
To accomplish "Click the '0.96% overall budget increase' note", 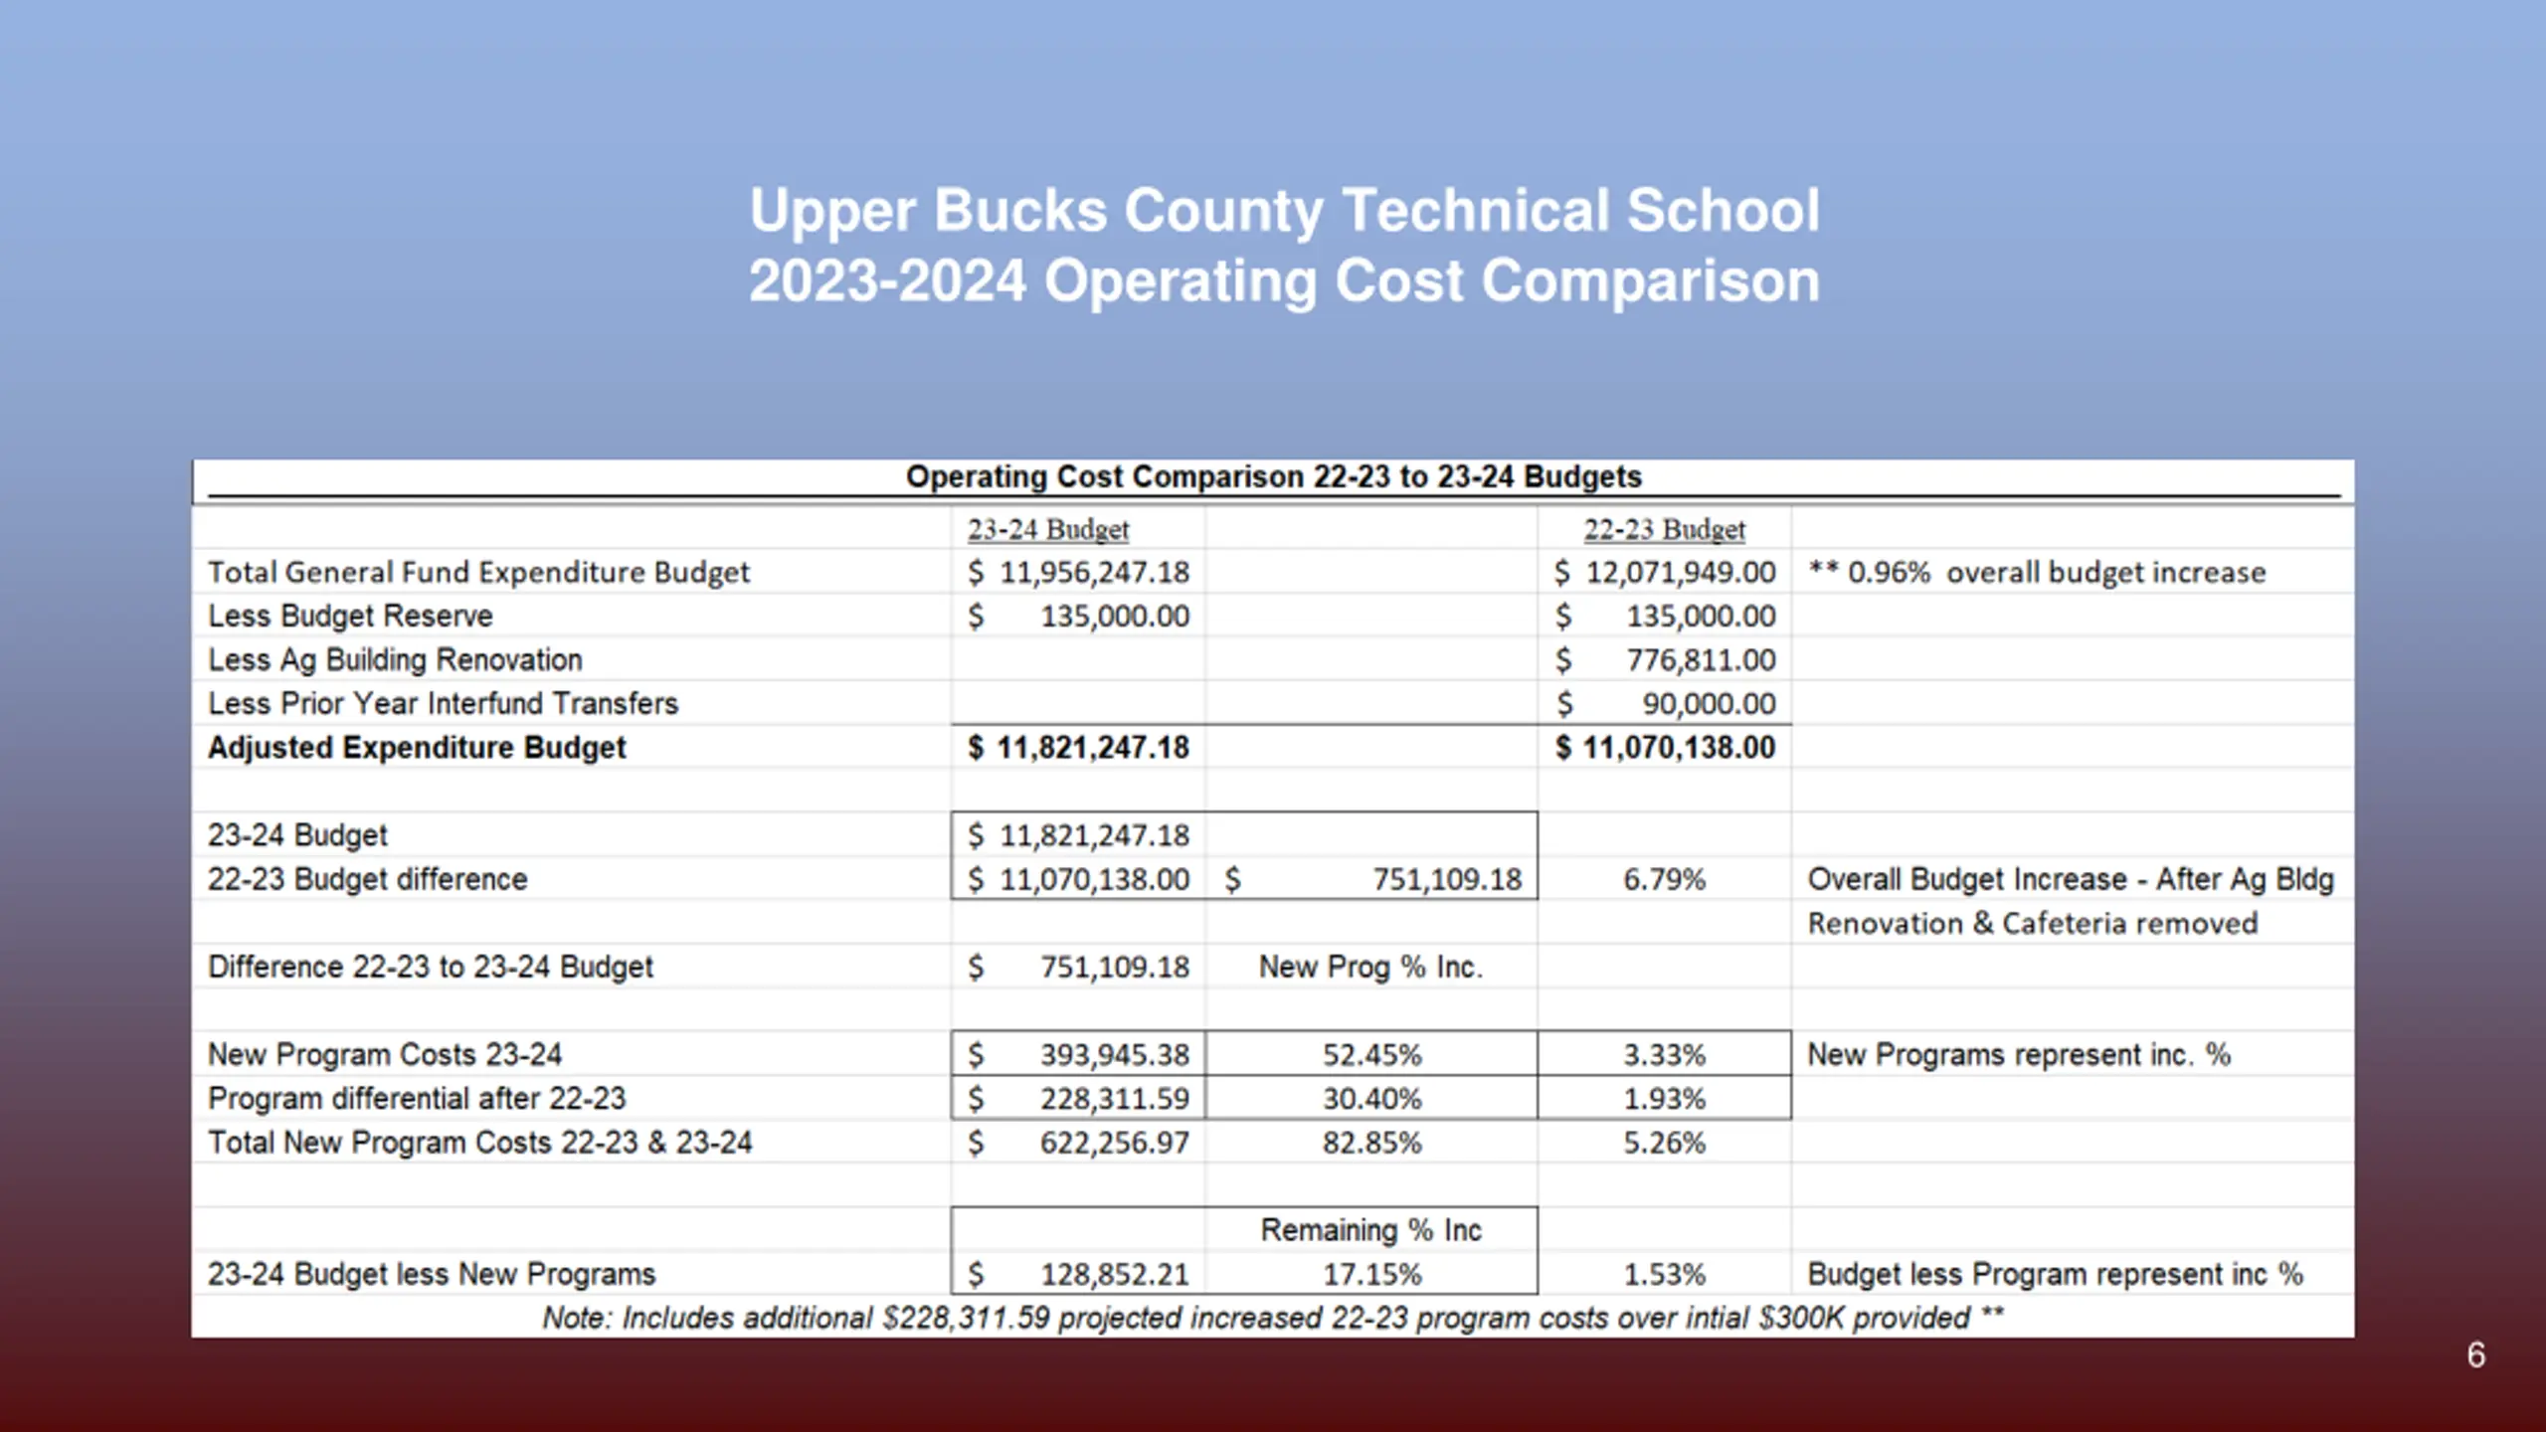I will [x=2037, y=573].
